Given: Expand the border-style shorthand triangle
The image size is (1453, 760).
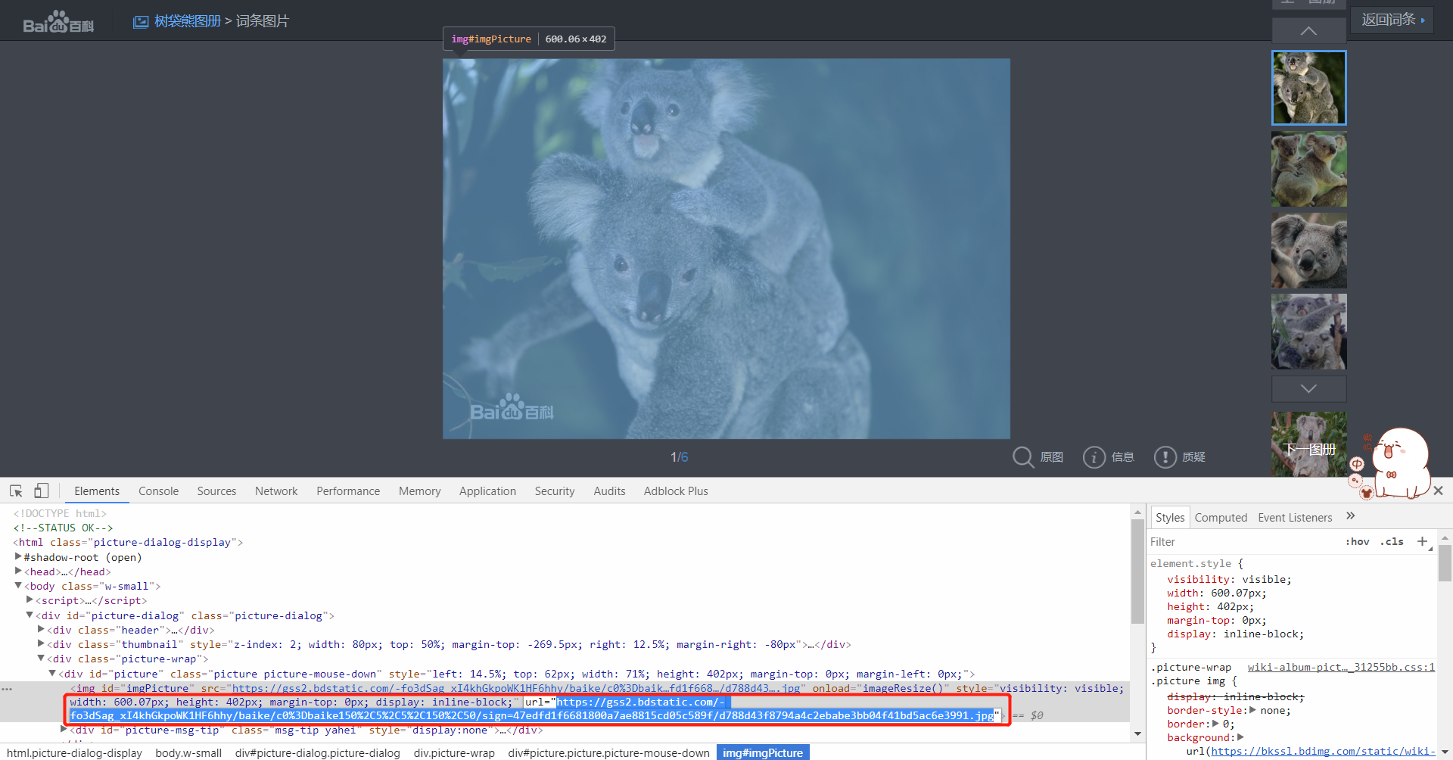Looking at the screenshot, I should (1252, 710).
